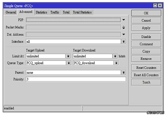Open the Interface dropdown
This screenshot has height=115, width=166.
124,41
